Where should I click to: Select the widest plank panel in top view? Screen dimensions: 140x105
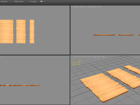(7, 32)
